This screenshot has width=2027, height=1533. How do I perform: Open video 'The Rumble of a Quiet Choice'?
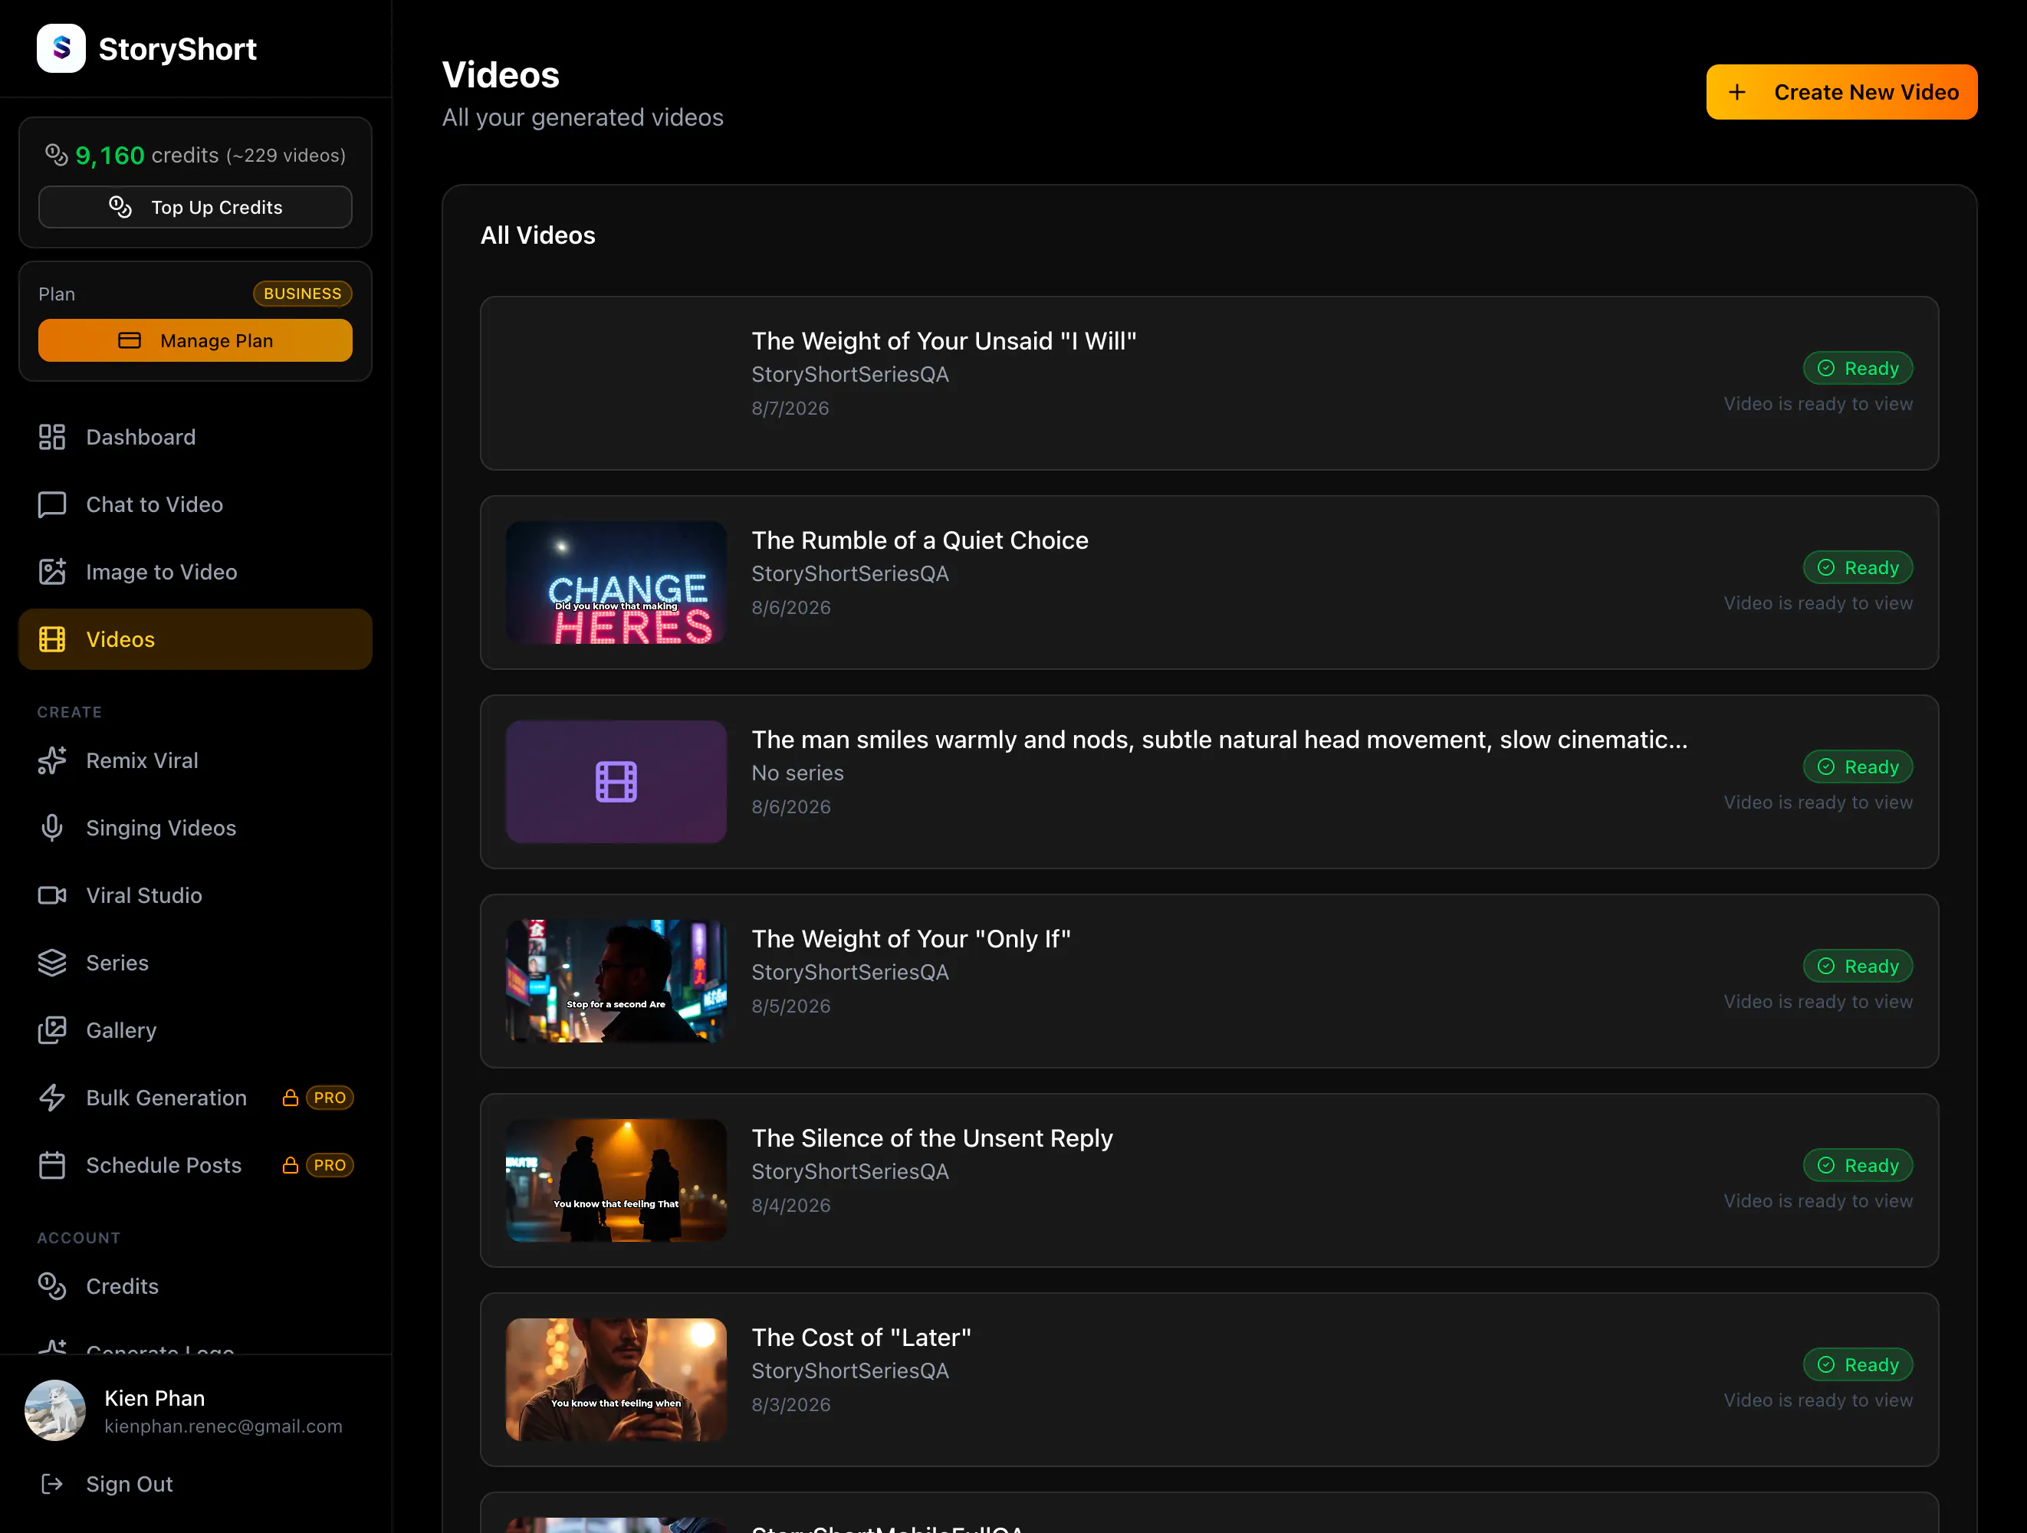coord(1210,583)
